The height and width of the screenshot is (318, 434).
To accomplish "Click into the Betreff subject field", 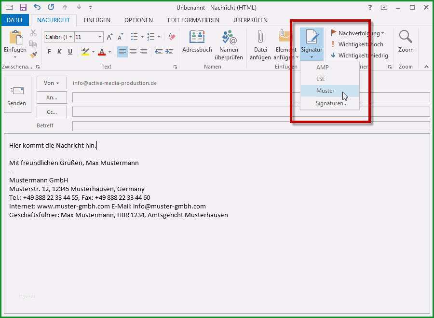I will point(251,126).
